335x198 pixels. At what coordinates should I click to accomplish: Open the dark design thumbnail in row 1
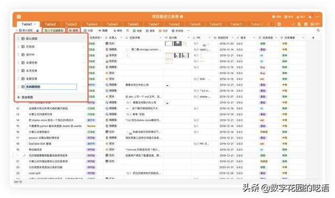[x=177, y=44]
